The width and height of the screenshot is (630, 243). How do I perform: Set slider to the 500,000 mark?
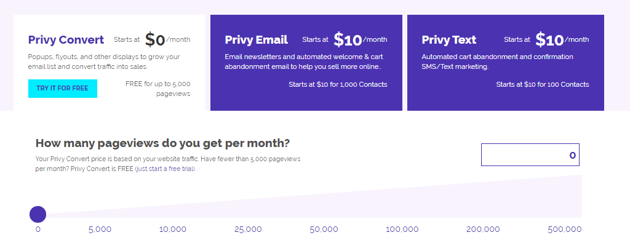click(565, 229)
